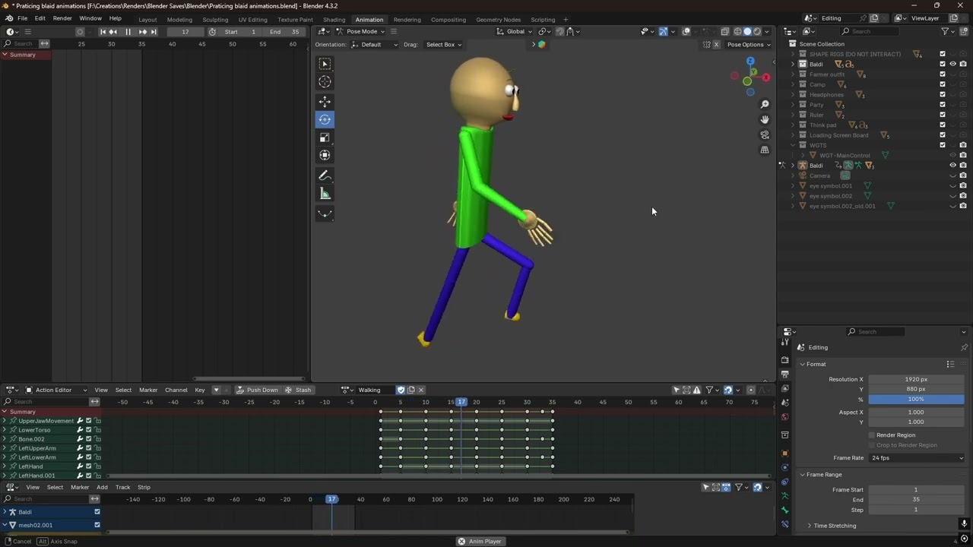Select the Scale tool

pos(325,138)
